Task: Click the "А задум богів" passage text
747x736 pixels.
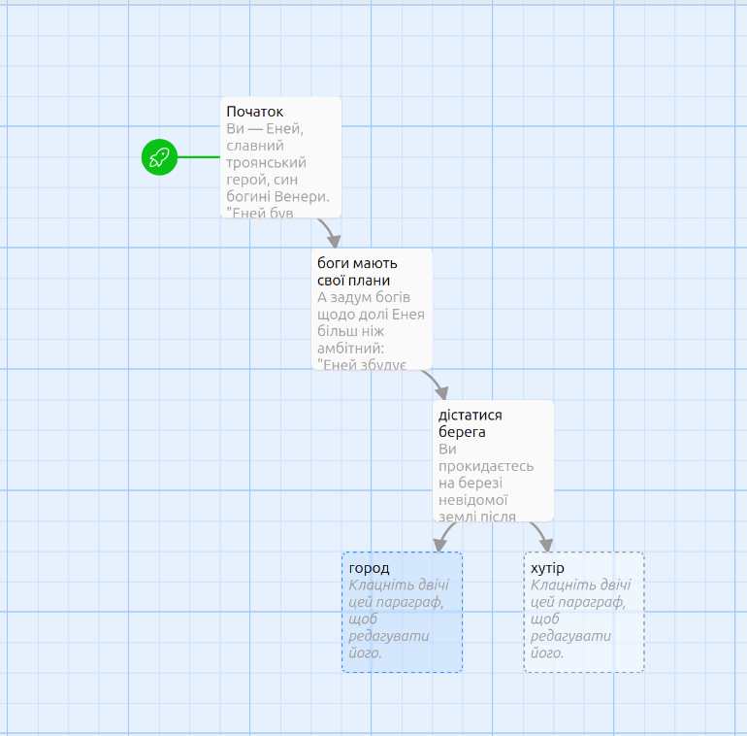Action: 361,298
